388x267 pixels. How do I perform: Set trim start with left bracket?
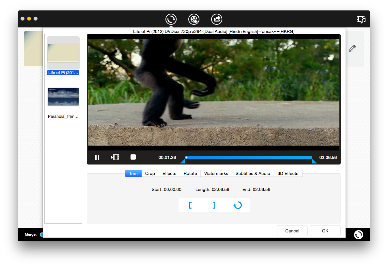coord(190,205)
